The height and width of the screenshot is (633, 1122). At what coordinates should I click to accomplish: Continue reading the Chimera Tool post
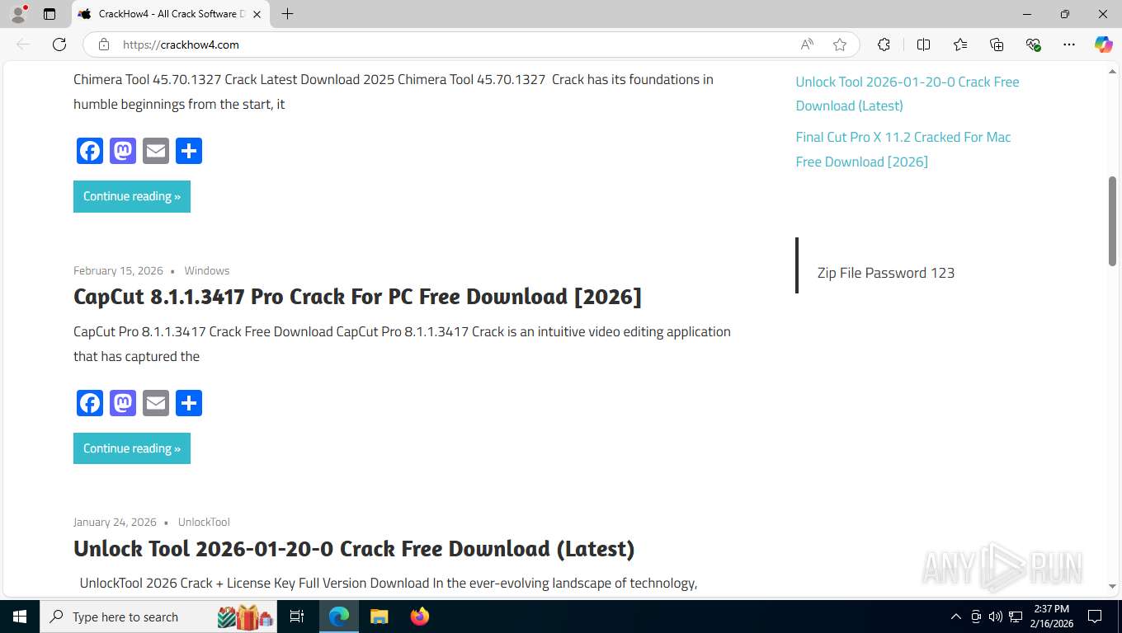click(132, 196)
